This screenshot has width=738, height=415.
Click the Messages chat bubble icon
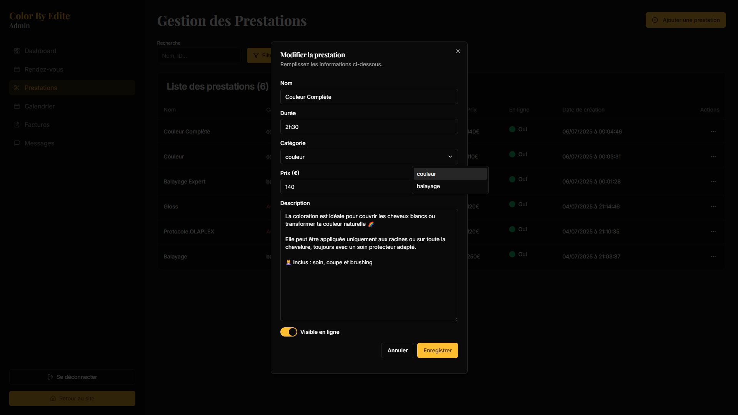[17, 143]
